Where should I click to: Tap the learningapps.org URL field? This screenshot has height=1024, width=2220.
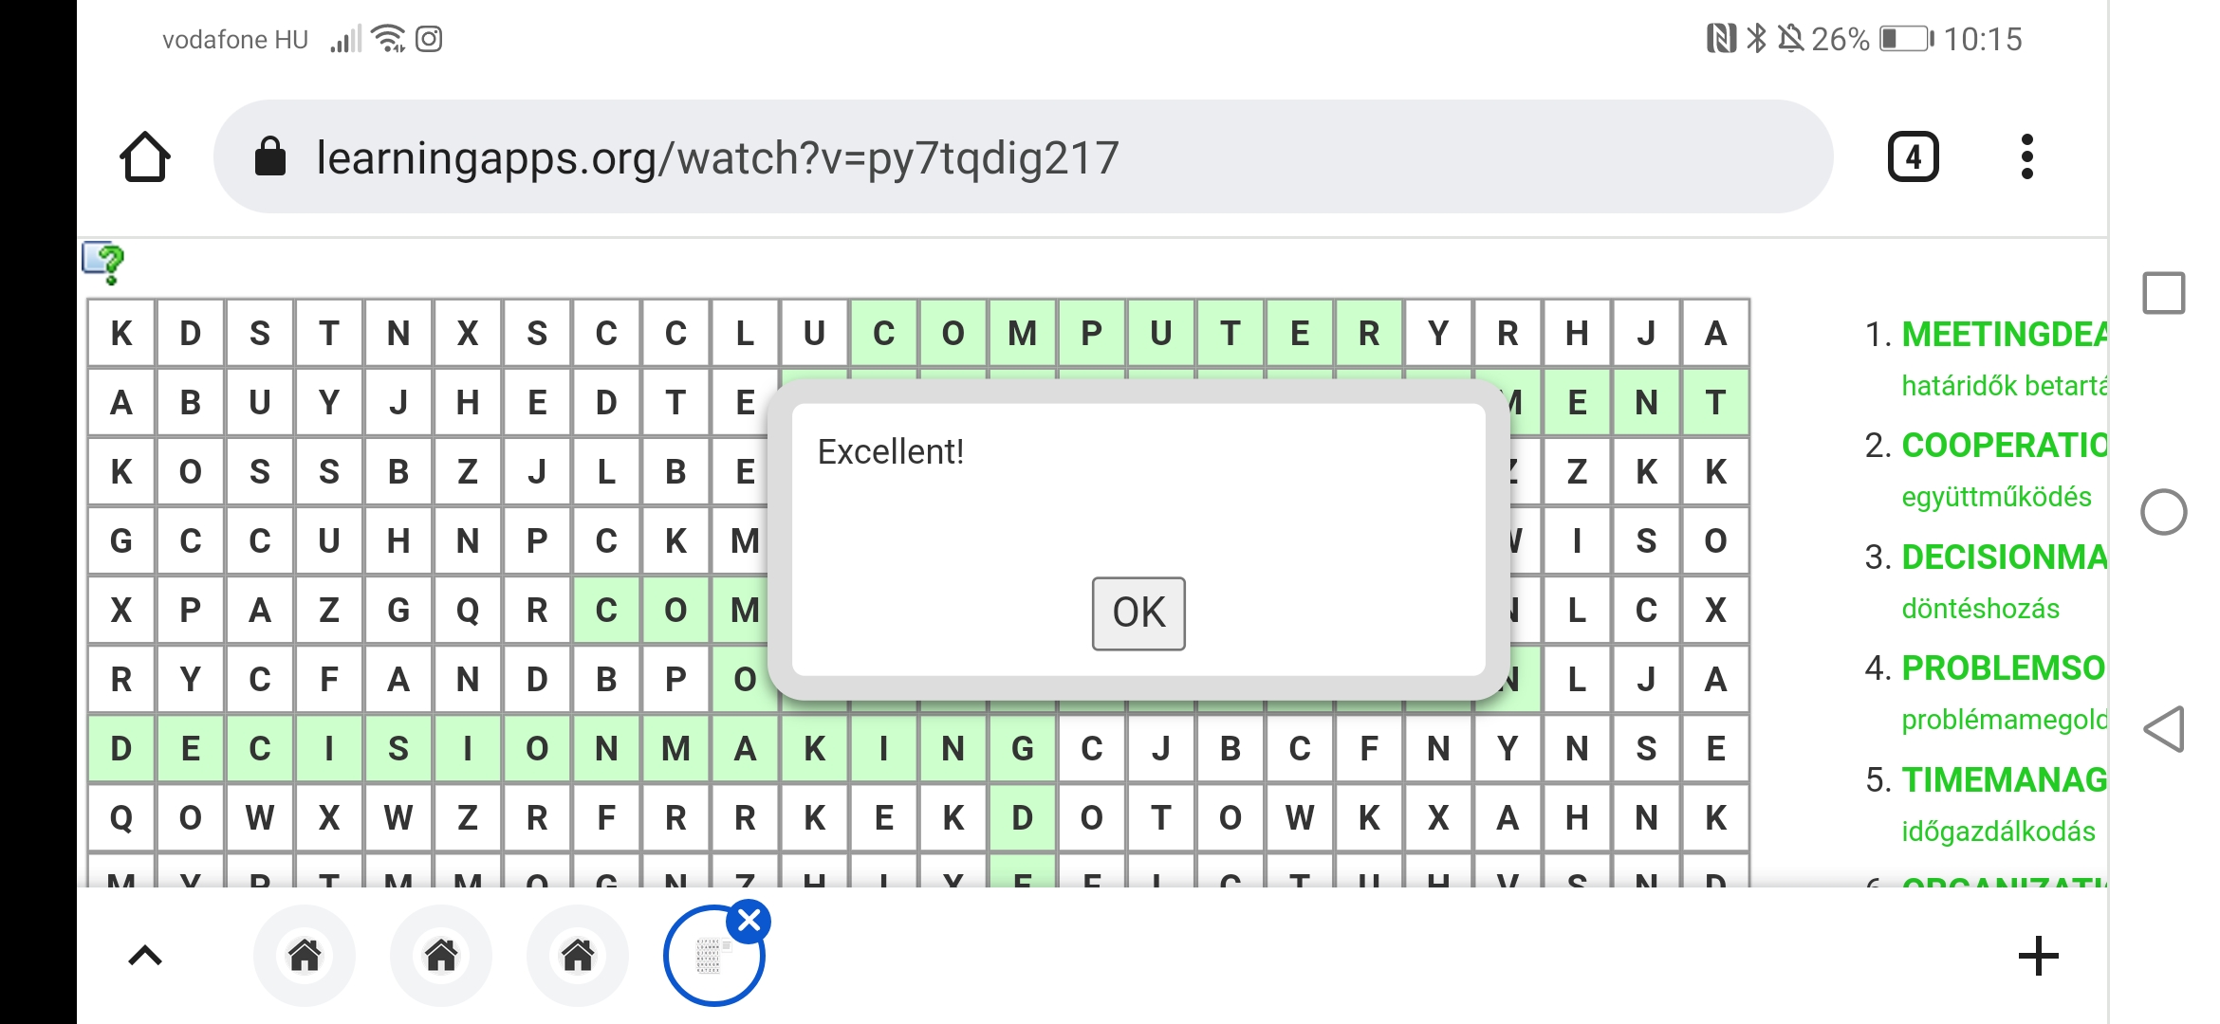click(x=1023, y=157)
